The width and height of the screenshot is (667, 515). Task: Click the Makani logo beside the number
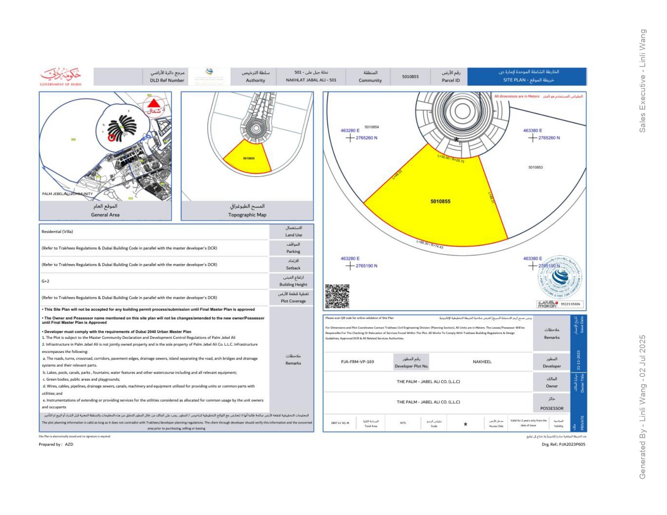tap(547, 304)
